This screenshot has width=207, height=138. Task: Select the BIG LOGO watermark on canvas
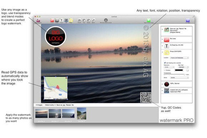click(55, 36)
